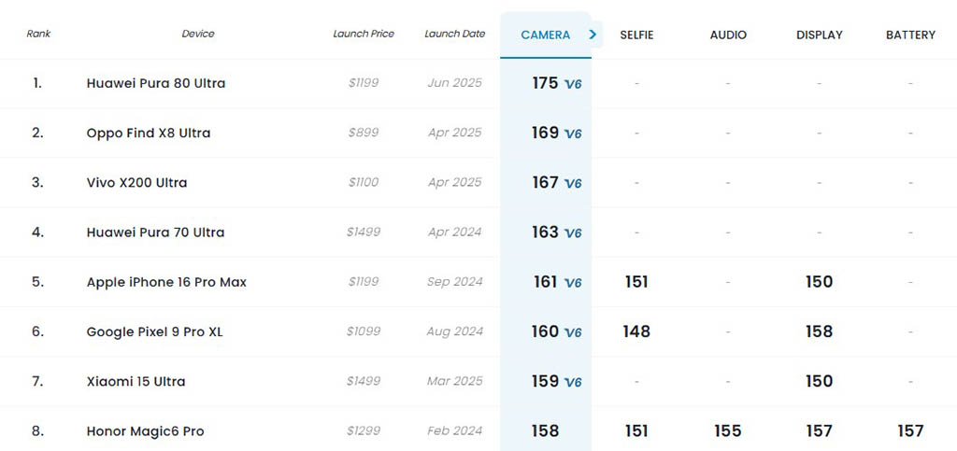The image size is (957, 451).
Task: Sort by the Launch Date column header
Action: tap(455, 34)
